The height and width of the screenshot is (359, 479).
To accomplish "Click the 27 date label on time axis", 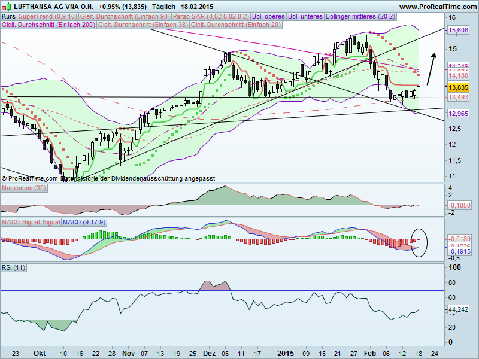I will tap(354, 354).
